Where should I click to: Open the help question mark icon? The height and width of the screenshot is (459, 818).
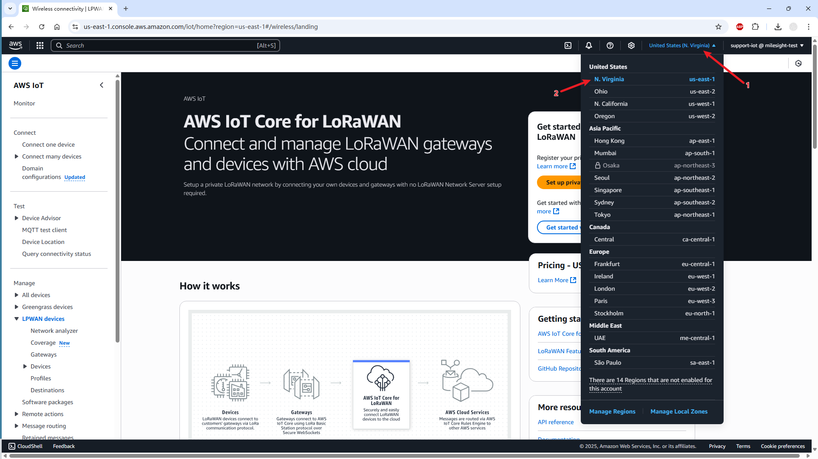610,45
